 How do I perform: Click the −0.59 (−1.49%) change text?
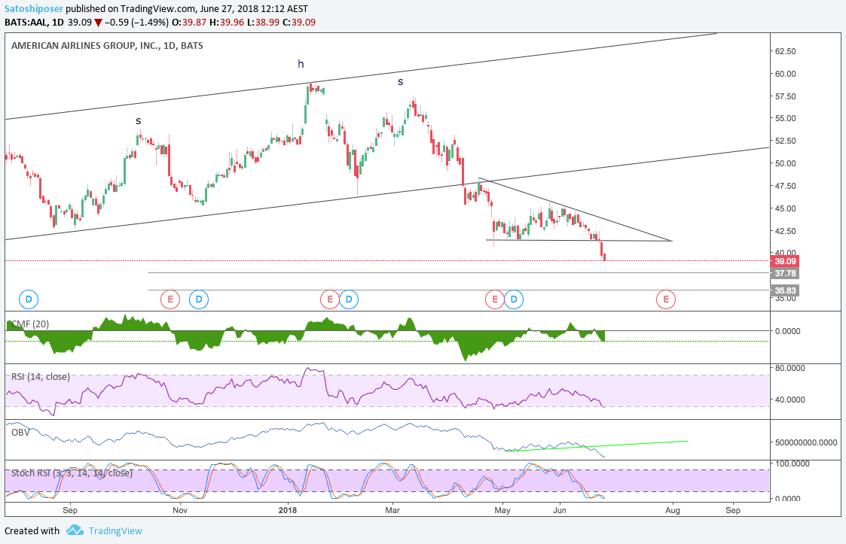click(136, 23)
